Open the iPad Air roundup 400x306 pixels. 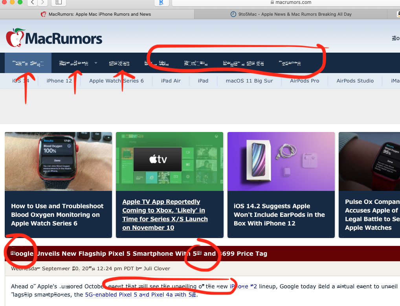(171, 81)
